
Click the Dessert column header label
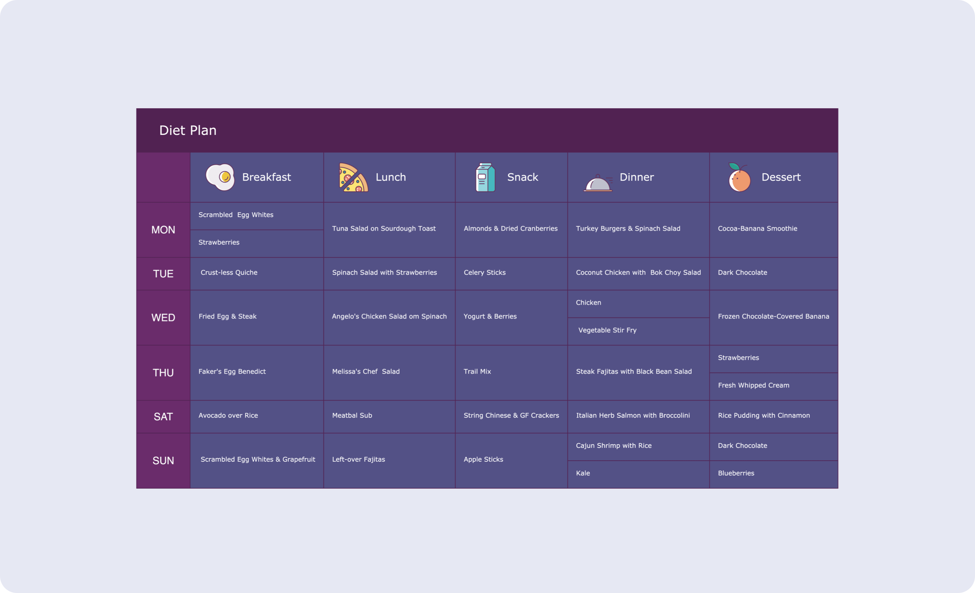tap(781, 177)
